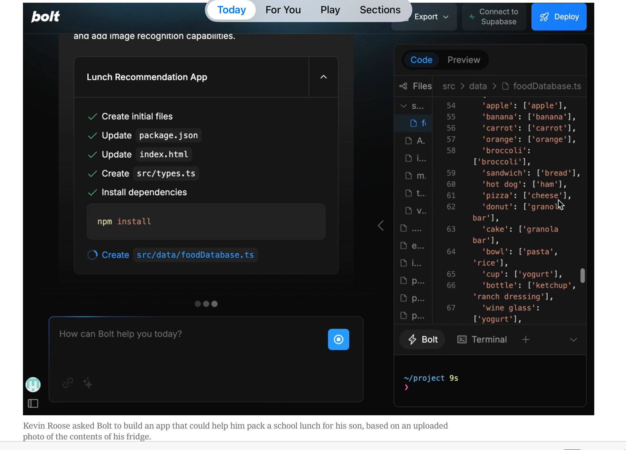
Task: Select the Today tab
Action: pos(232,10)
